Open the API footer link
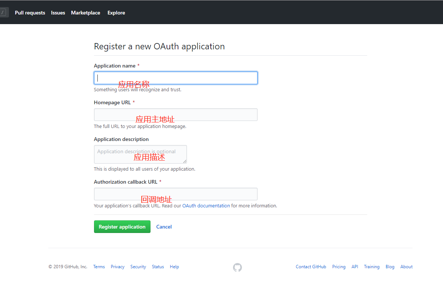 (355, 267)
